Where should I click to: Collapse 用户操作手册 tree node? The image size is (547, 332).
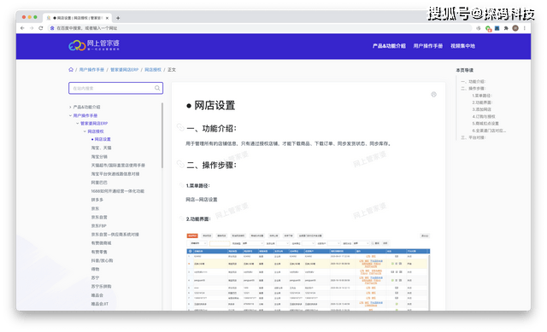[70, 116]
